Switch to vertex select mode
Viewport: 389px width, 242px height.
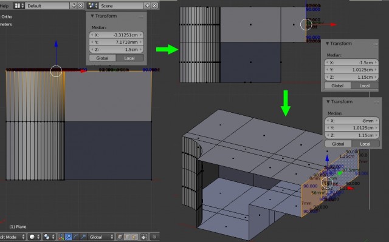pyautogui.click(x=120, y=237)
